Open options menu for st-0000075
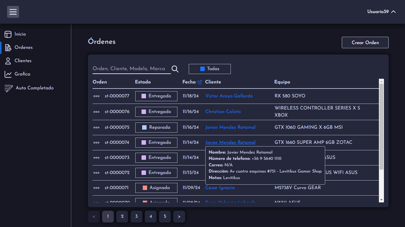Image resolution: width=405 pixels, height=227 pixels. pyautogui.click(x=96, y=128)
